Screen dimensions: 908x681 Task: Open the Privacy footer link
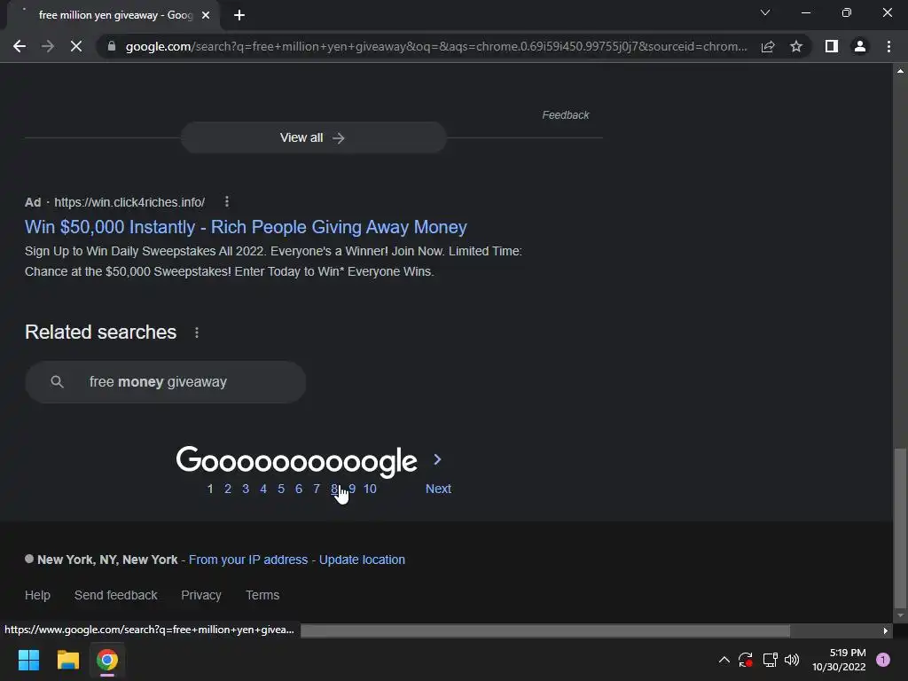201,595
